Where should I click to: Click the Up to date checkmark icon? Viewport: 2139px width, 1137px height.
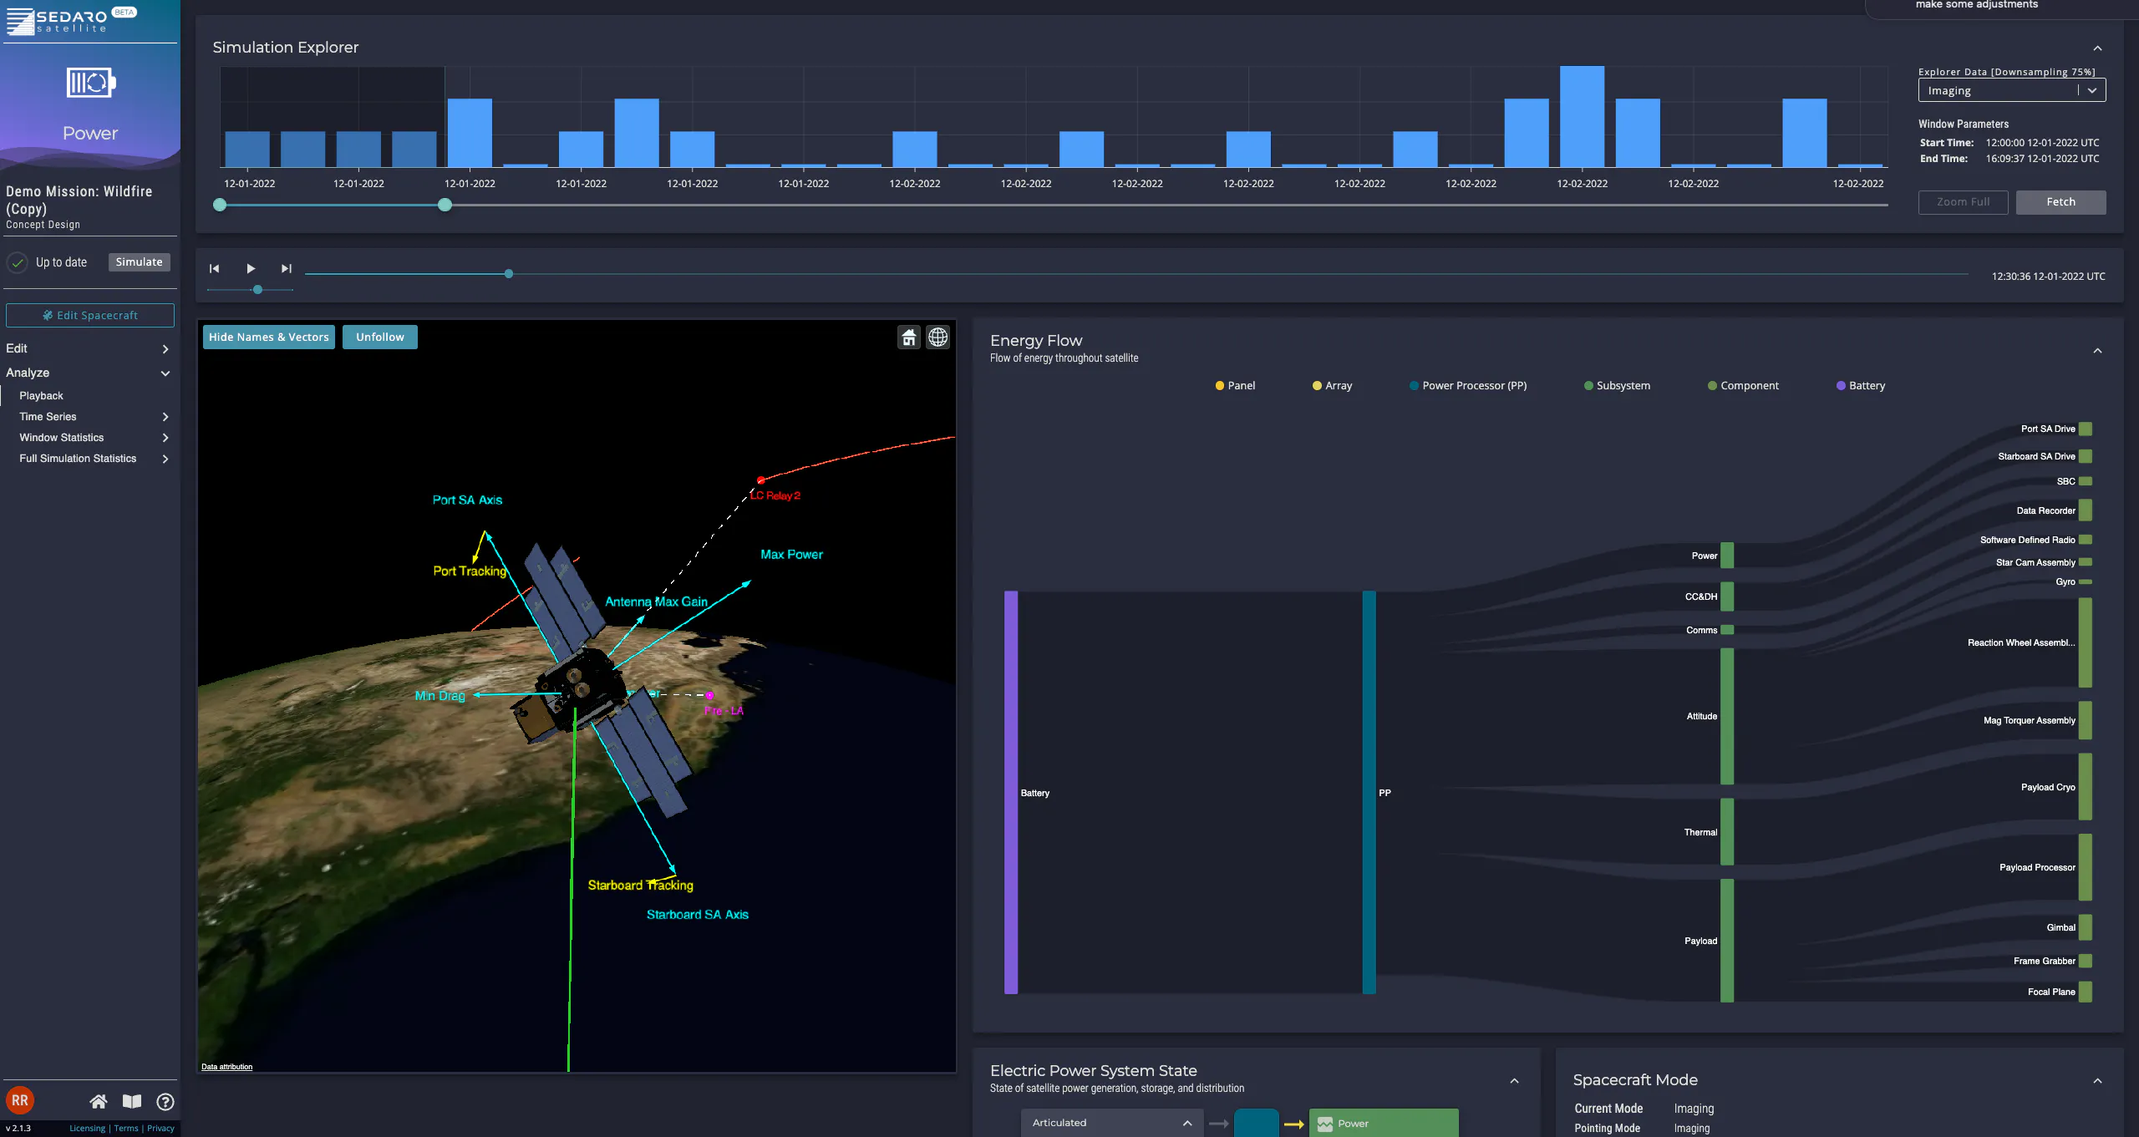click(18, 262)
